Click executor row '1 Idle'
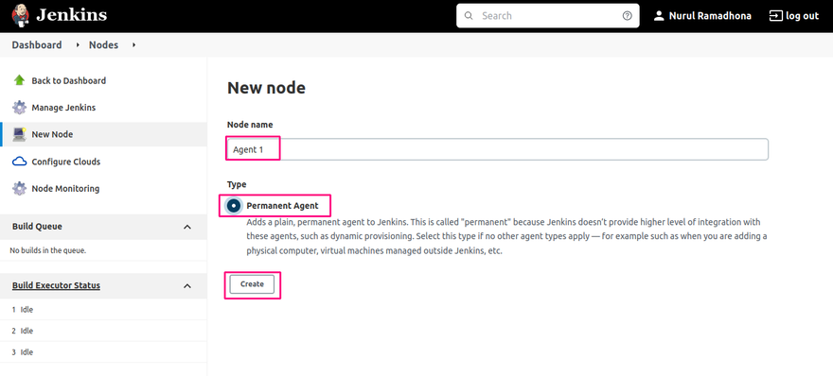Screen dimensions: 833x376 103,309
